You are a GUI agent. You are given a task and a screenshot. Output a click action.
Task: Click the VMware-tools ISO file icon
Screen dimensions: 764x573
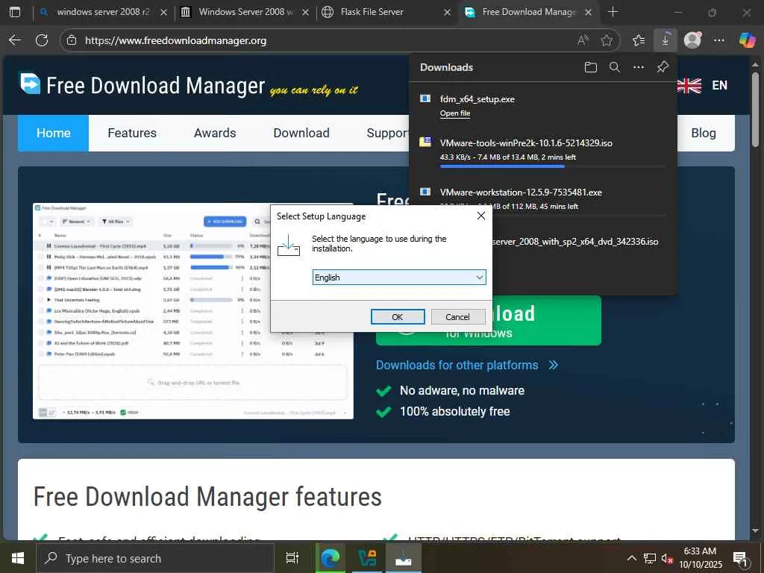[x=425, y=143]
